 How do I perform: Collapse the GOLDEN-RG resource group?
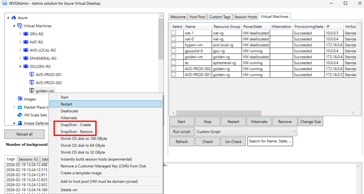pos(20,67)
